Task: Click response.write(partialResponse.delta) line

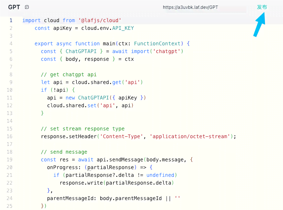Action: point(117,183)
